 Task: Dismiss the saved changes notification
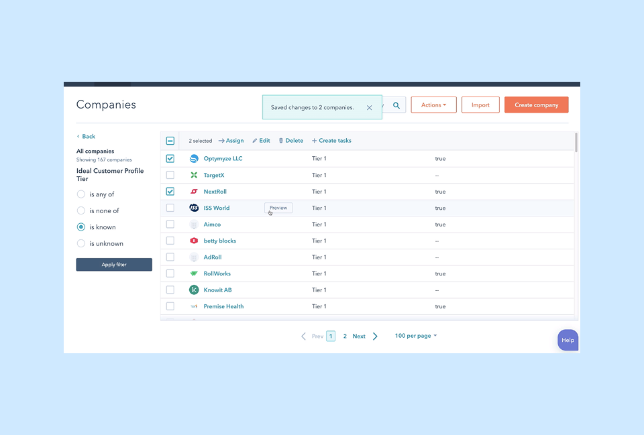click(x=369, y=108)
